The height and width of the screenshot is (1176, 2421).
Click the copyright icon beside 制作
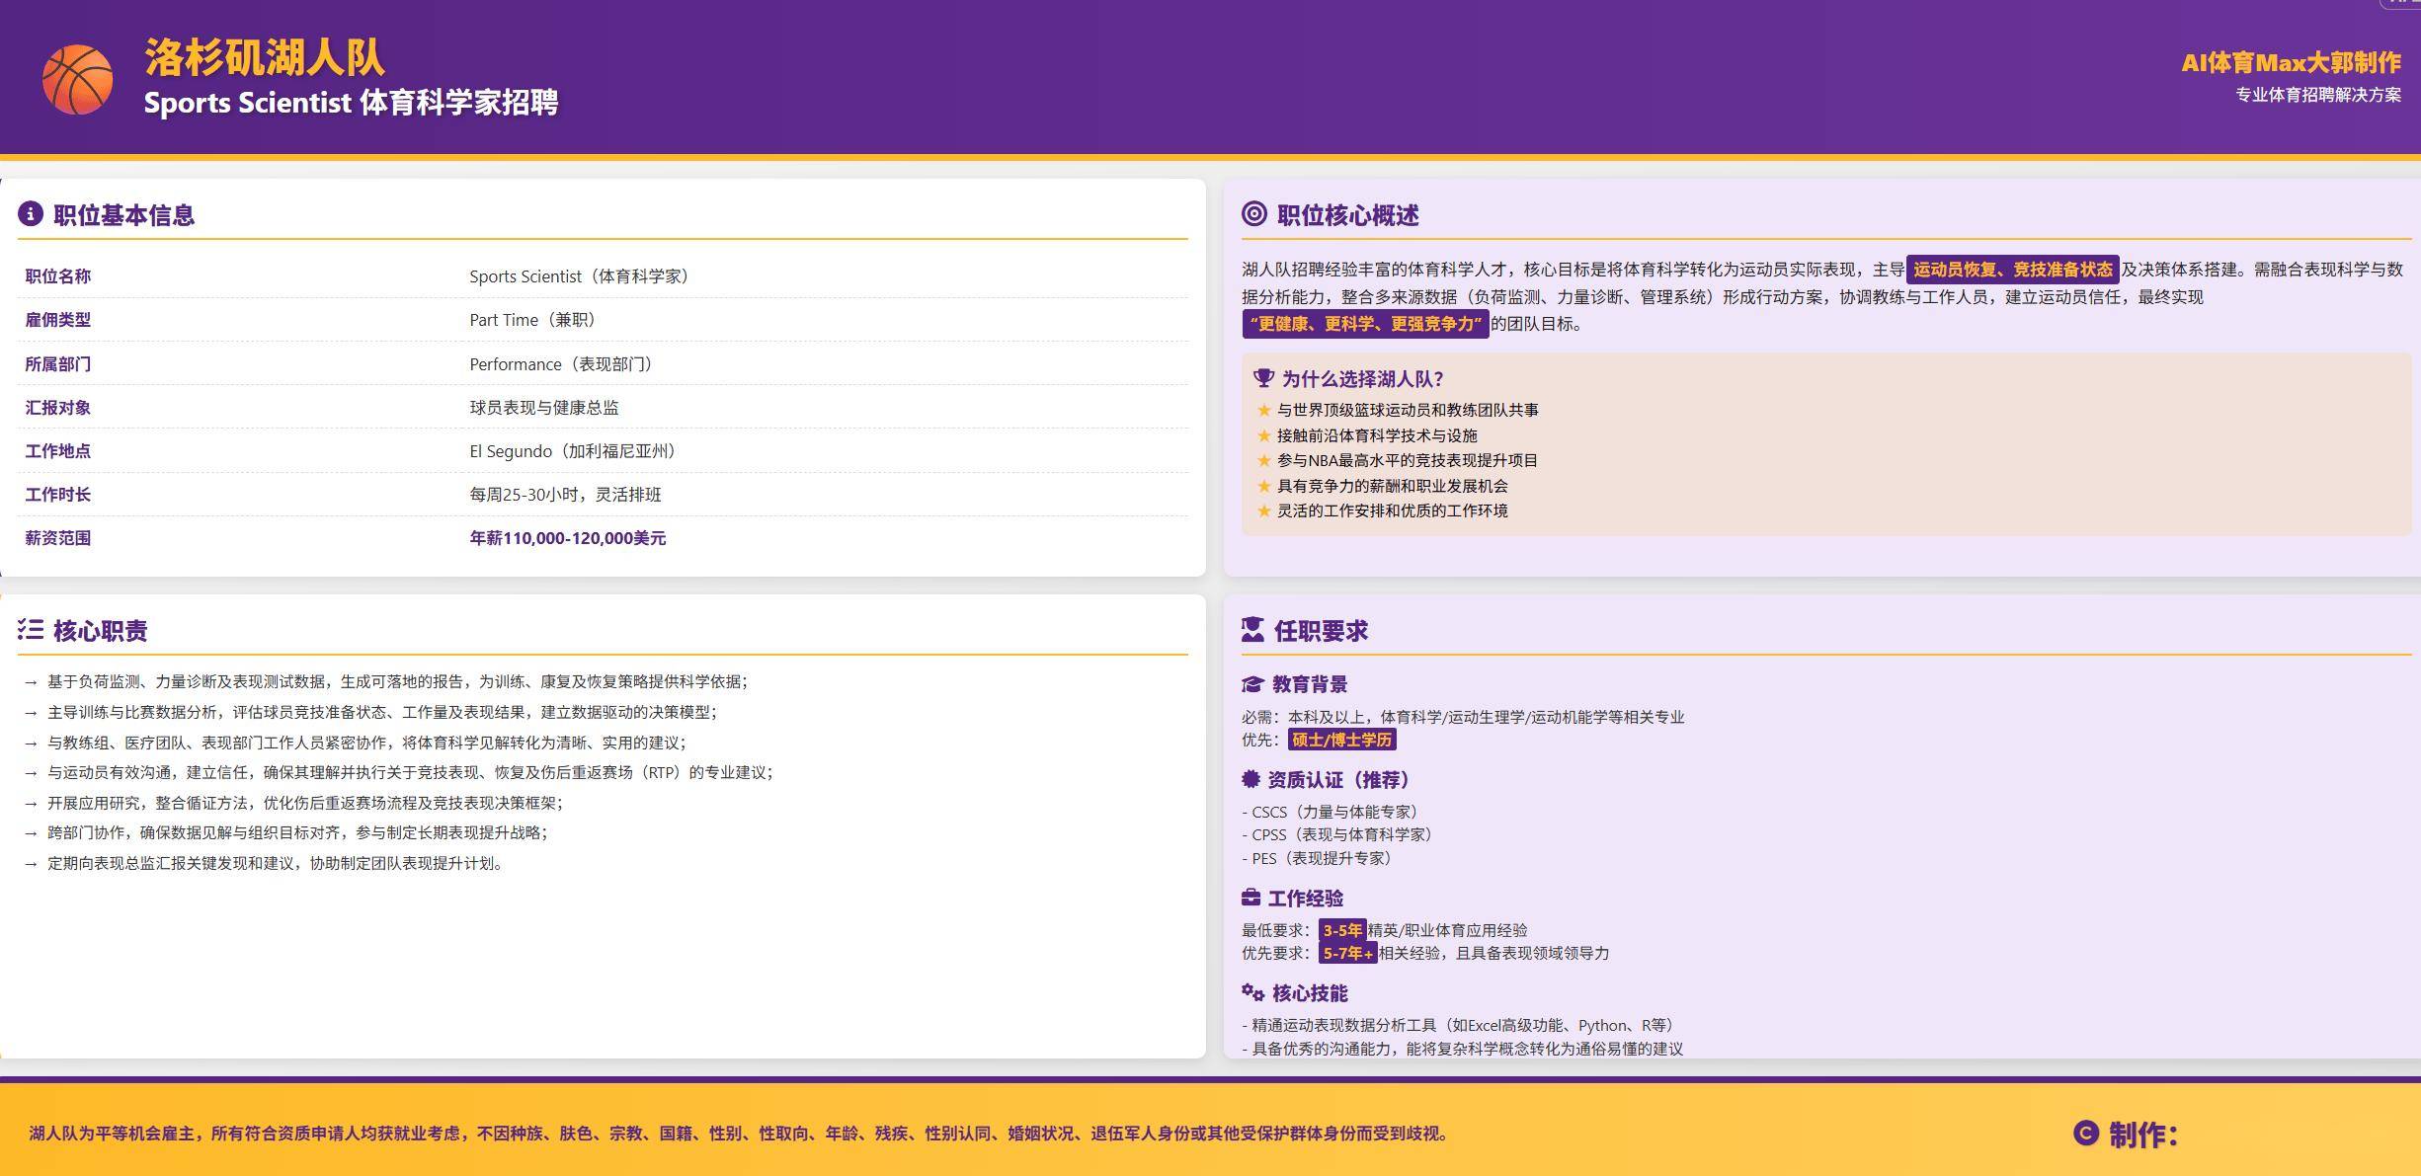click(2085, 1133)
